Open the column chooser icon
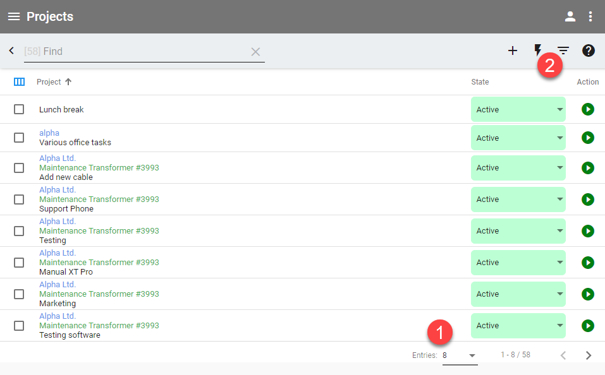 pyautogui.click(x=19, y=82)
